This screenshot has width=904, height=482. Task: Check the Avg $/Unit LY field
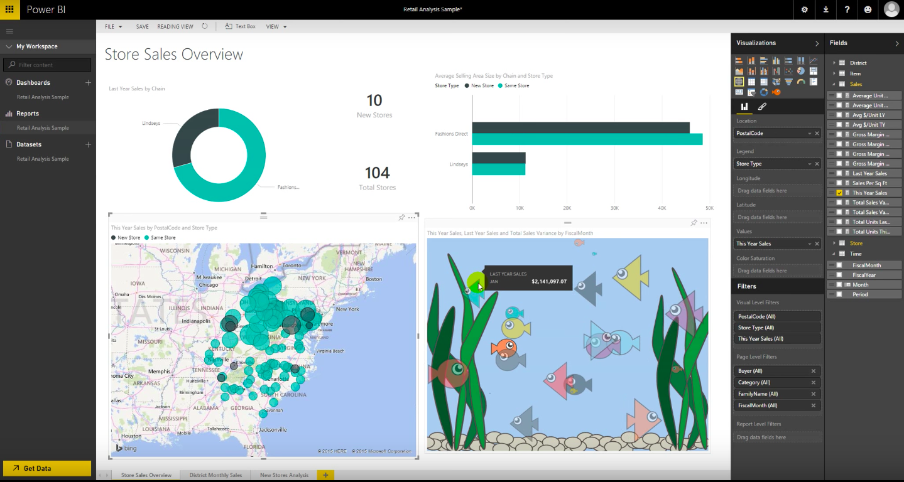(839, 115)
